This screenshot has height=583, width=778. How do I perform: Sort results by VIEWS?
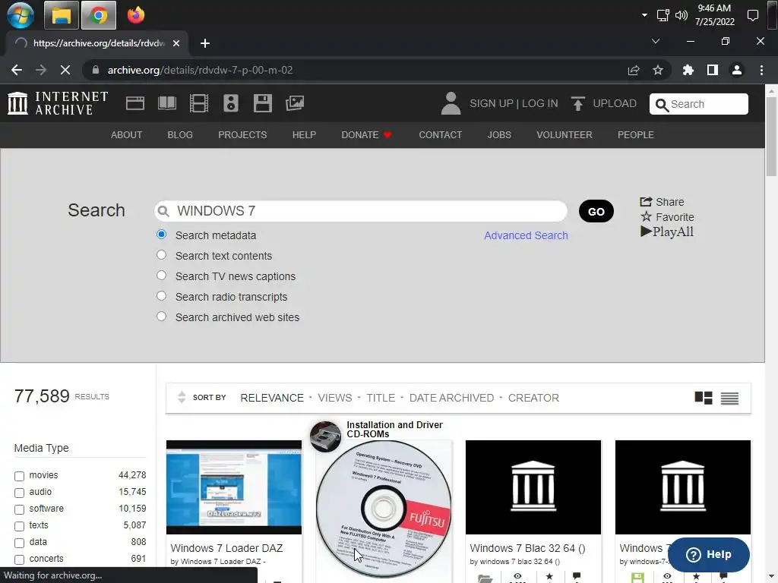(335, 398)
